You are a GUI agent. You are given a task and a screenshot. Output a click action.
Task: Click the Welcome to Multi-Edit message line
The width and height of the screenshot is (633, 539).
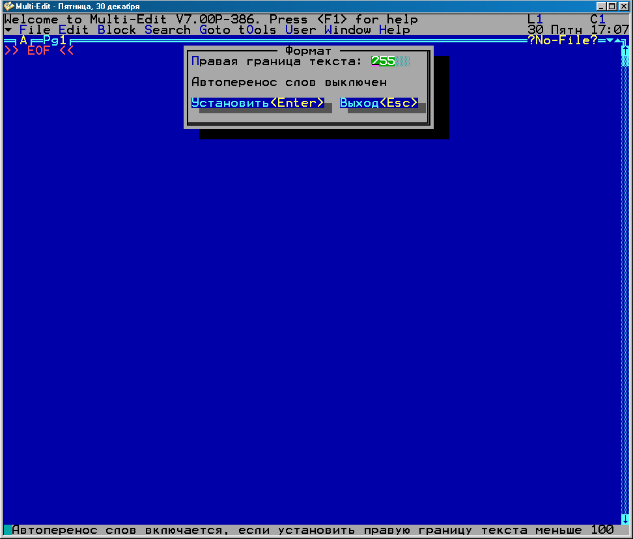tap(211, 19)
